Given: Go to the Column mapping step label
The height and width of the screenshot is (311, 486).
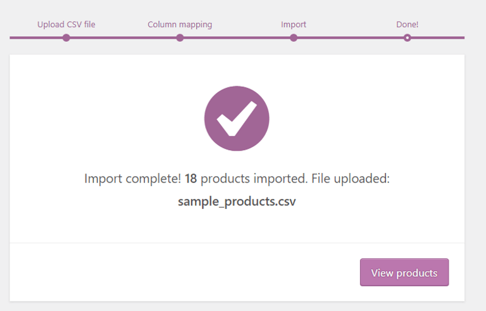Looking at the screenshot, I should (180, 25).
